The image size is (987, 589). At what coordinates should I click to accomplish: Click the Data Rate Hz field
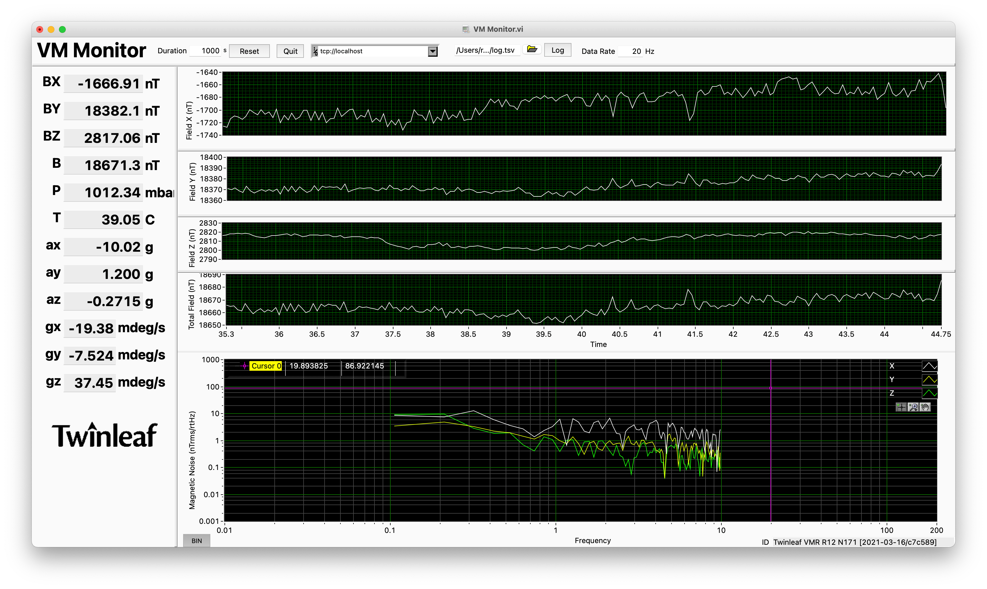[631, 51]
